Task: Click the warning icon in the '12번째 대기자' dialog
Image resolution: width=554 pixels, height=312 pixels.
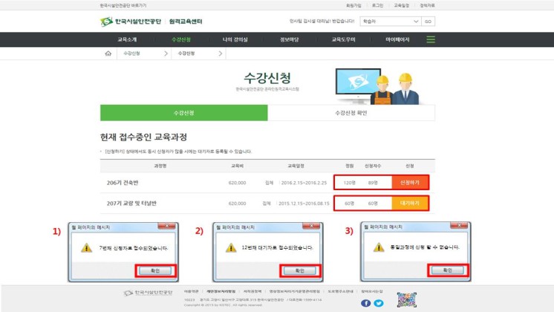Action: 231,247
